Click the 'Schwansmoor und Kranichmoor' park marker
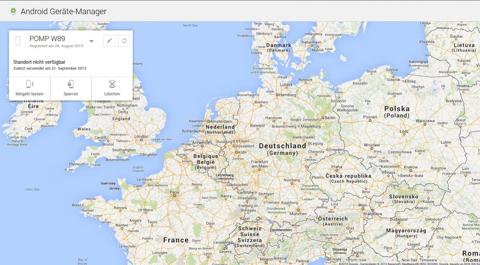The image size is (480, 265). 263,64
